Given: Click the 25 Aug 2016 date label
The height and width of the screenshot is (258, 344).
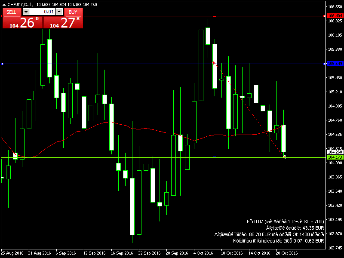Looking at the screenshot, I should 12,253.
